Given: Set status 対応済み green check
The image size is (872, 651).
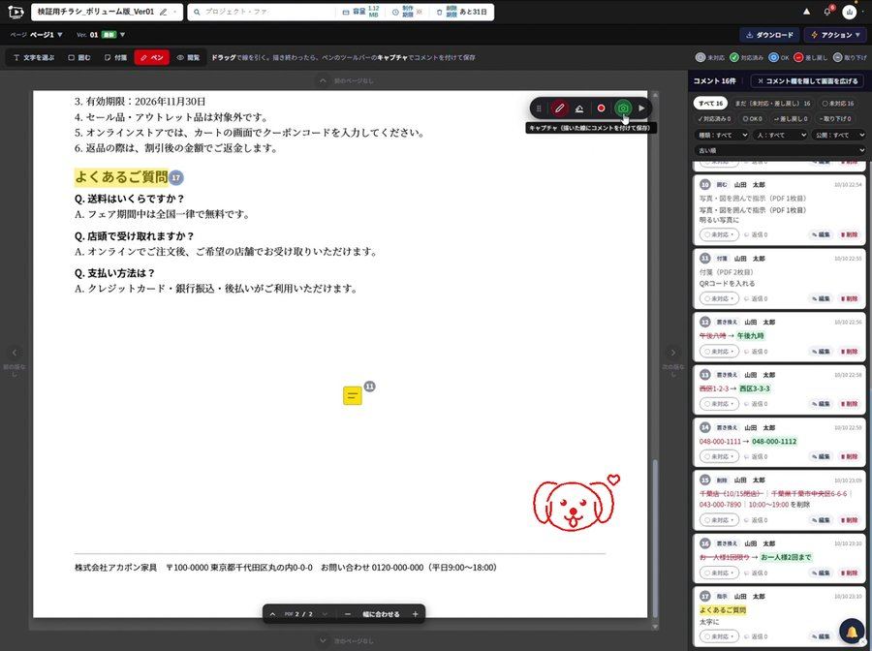Looking at the screenshot, I should tap(746, 57).
